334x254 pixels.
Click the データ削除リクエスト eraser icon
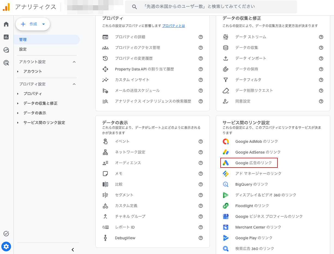point(225,91)
